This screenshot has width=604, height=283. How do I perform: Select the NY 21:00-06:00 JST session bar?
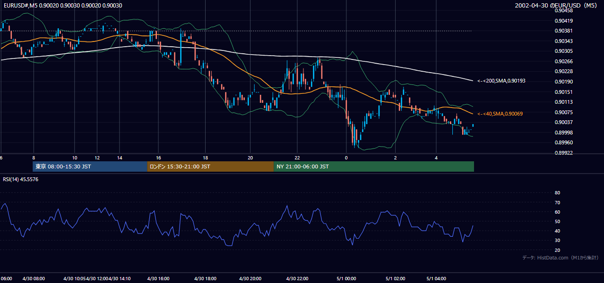374,166
